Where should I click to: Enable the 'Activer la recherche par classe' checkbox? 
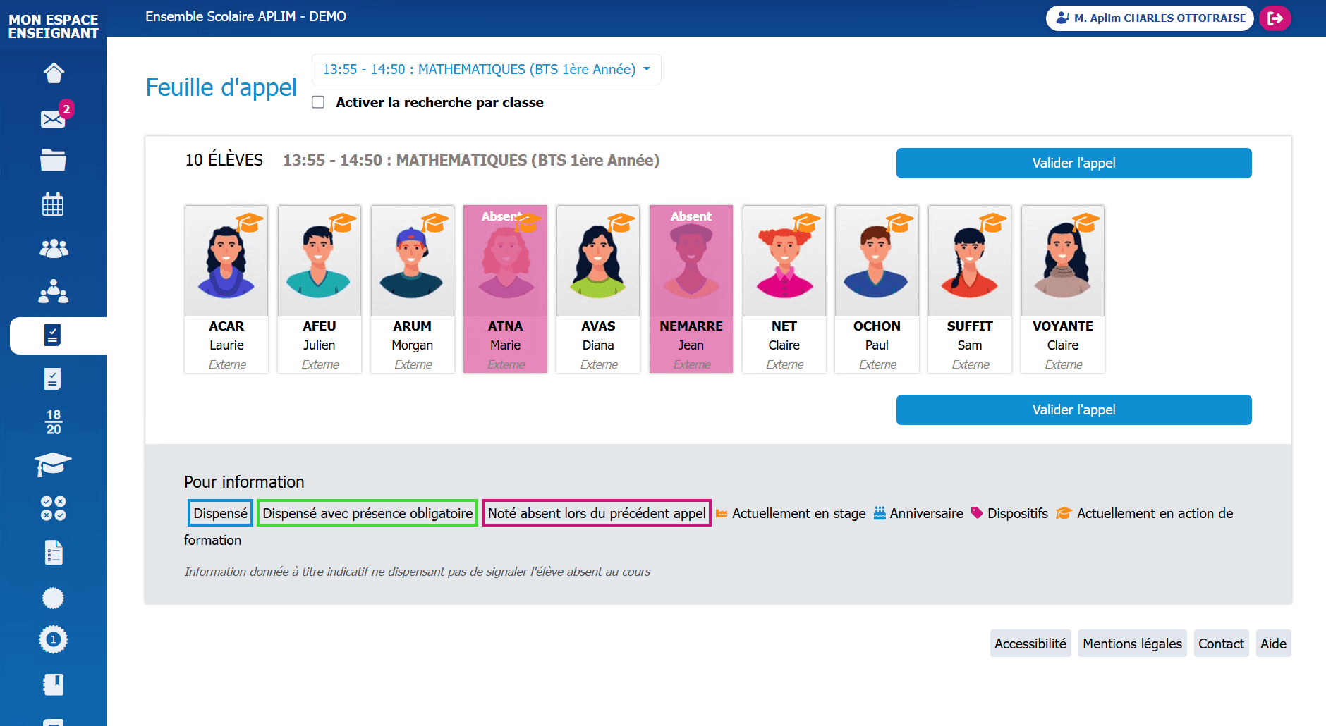click(319, 102)
